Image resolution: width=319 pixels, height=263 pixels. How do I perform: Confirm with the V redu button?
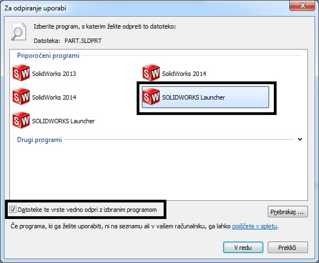coord(243,248)
